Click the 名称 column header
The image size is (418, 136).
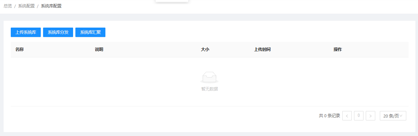pos(20,50)
